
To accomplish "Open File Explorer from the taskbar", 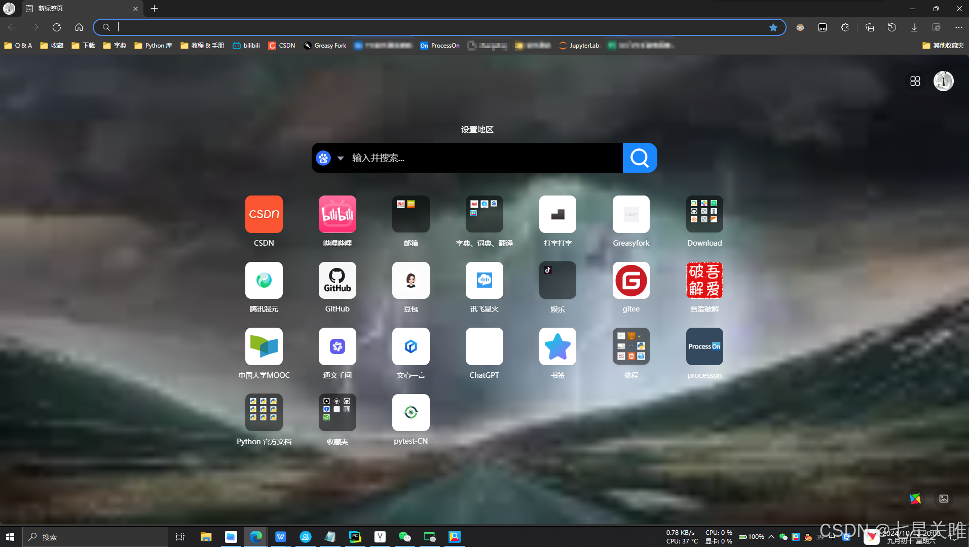I will click(206, 537).
